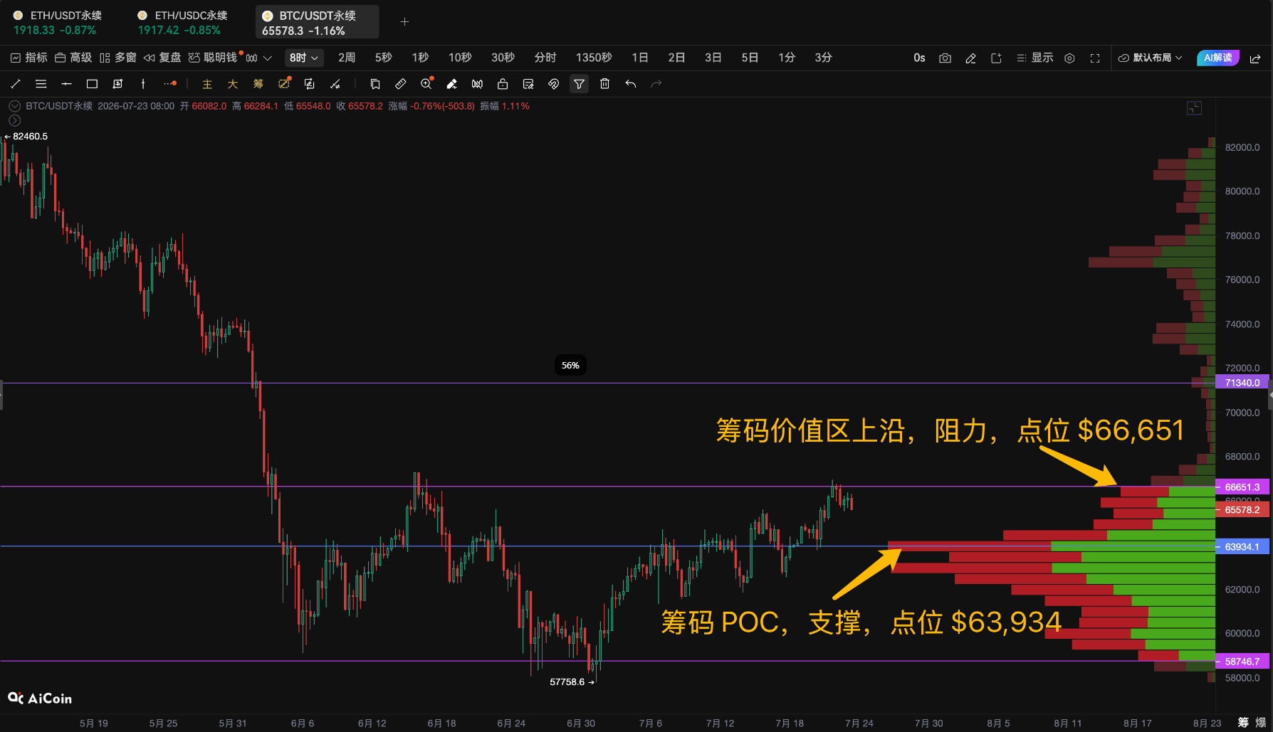Select the 66651.3 price line label
1273x732 pixels.
(x=1242, y=487)
